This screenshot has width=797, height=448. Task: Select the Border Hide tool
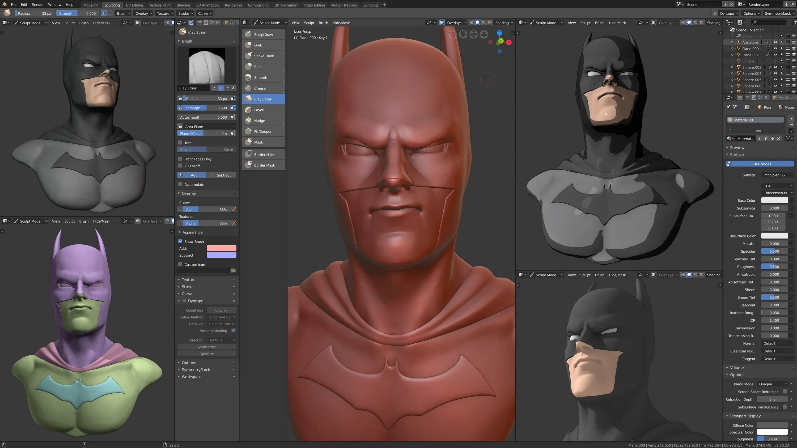pos(263,154)
